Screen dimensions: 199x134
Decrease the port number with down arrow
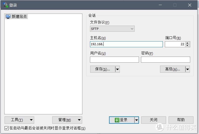188,46
